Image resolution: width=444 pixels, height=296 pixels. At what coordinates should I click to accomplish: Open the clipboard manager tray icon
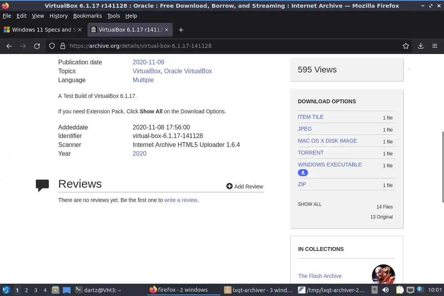tap(400, 290)
